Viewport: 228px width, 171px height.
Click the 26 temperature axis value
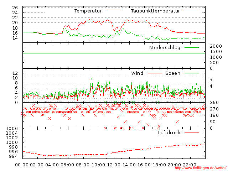(15, 8)
